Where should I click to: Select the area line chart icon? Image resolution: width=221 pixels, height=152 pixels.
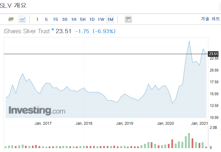[x=22, y=19]
